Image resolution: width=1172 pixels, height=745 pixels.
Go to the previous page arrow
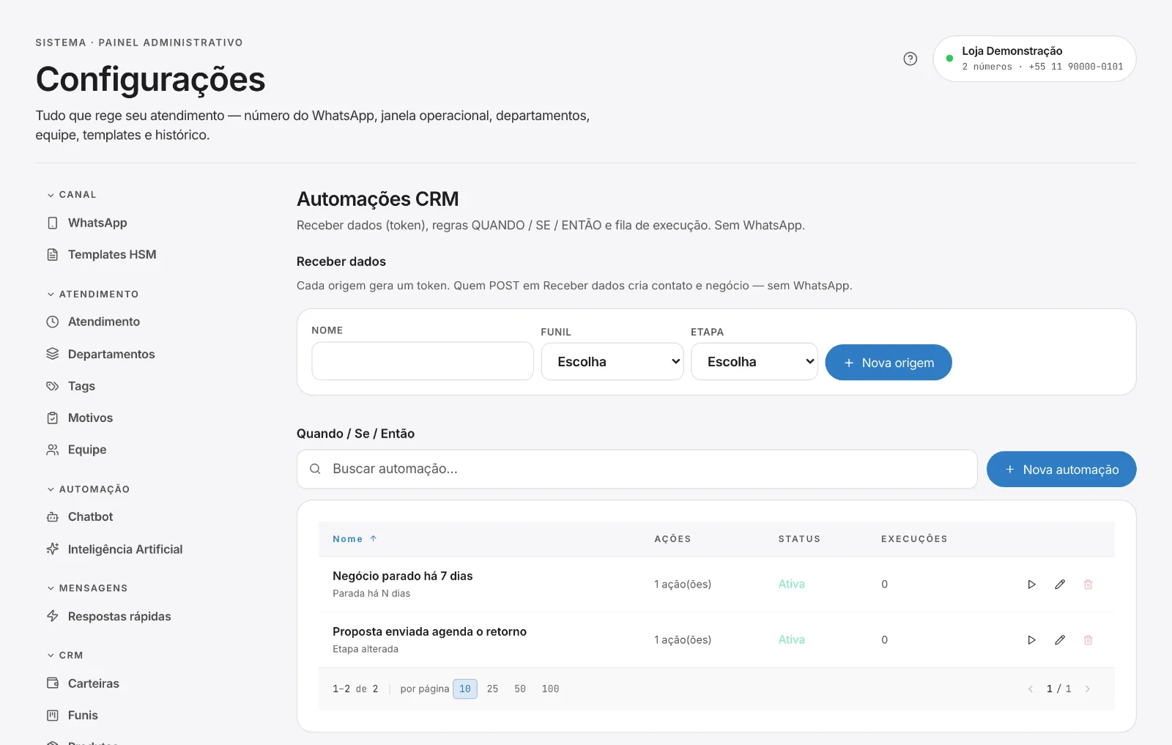coord(1031,689)
